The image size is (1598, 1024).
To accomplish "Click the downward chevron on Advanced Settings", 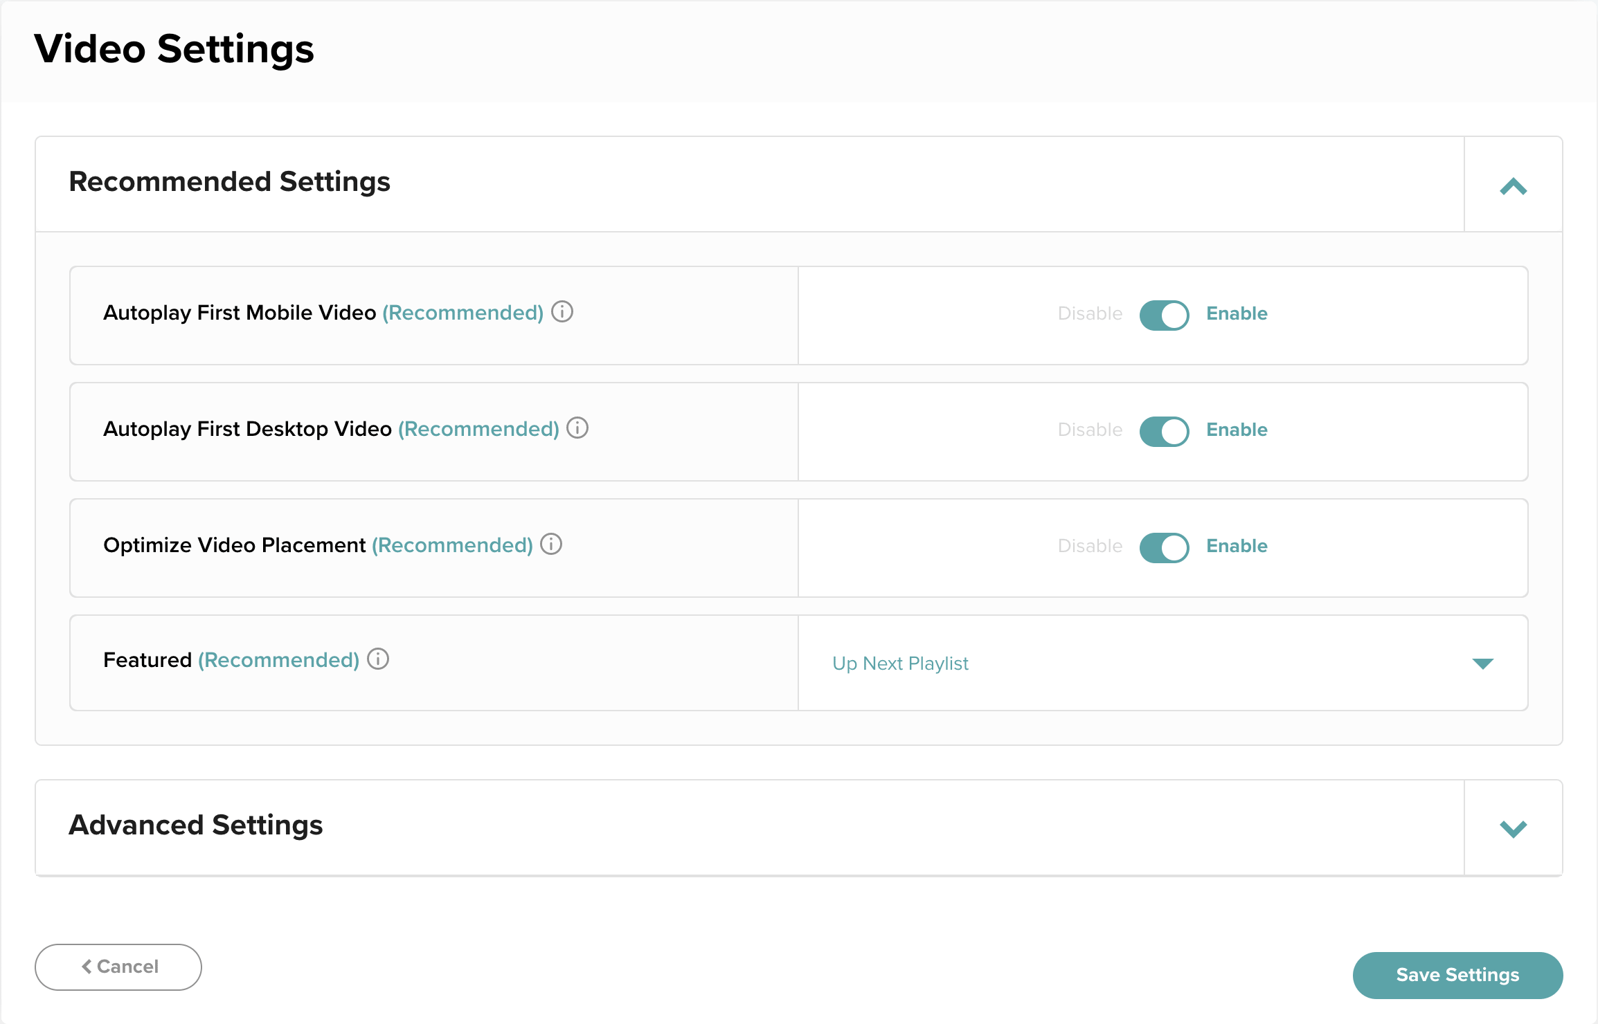I will click(x=1514, y=828).
